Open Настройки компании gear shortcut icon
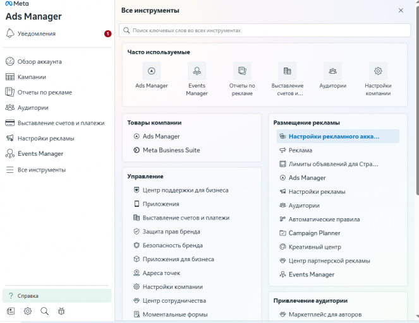 (378, 71)
